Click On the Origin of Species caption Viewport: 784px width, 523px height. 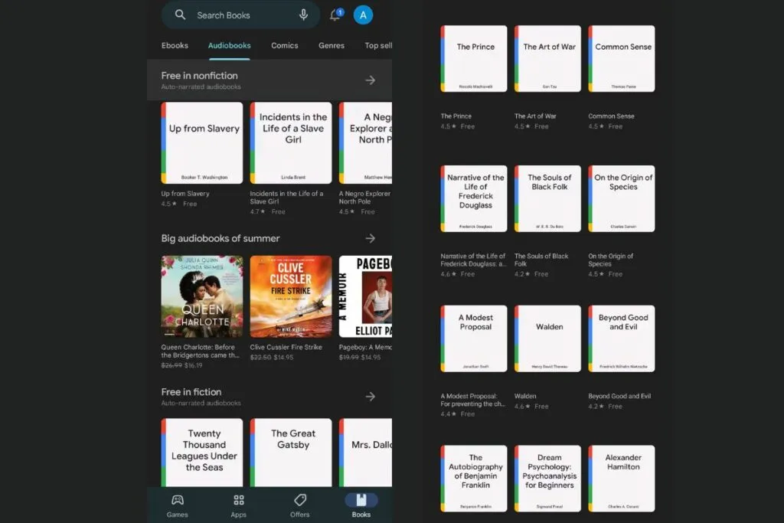610,260
